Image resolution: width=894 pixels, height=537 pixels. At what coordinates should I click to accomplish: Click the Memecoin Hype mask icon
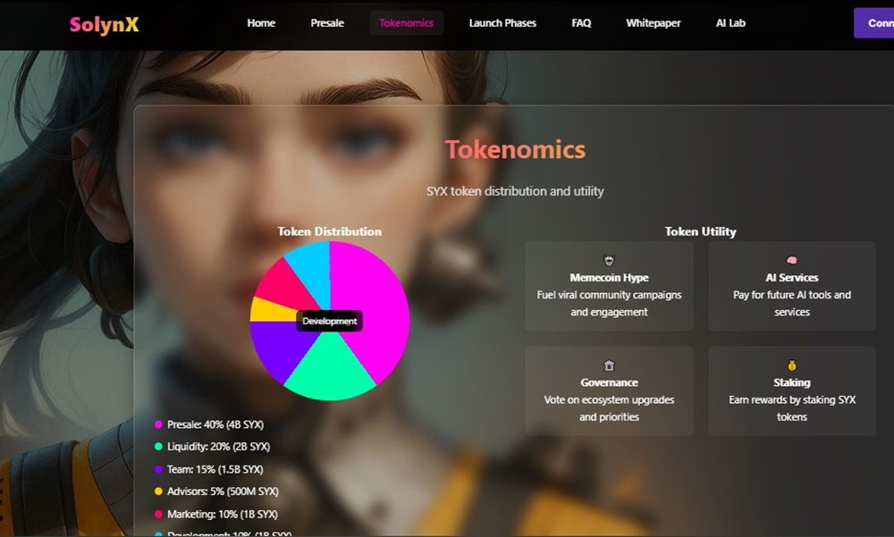click(609, 261)
